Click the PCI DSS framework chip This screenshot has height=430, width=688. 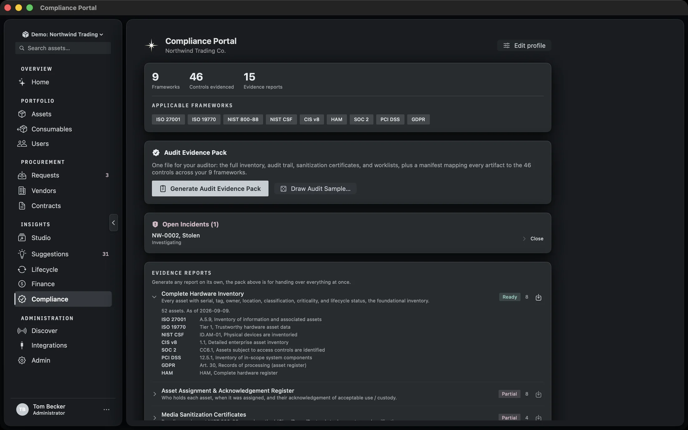coord(390,119)
